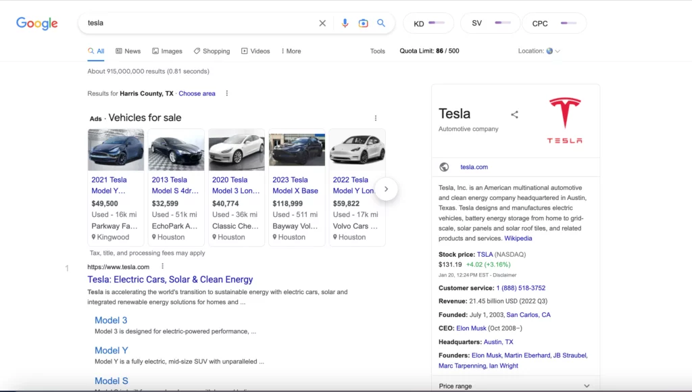The image size is (692, 392).
Task: Start voice search with the microphone icon
Action: (345, 23)
